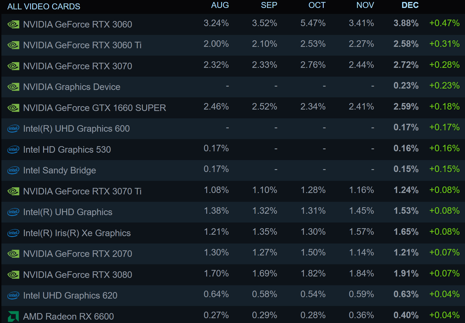Select the Intel HD Graphics 530 row name

tap(67, 150)
